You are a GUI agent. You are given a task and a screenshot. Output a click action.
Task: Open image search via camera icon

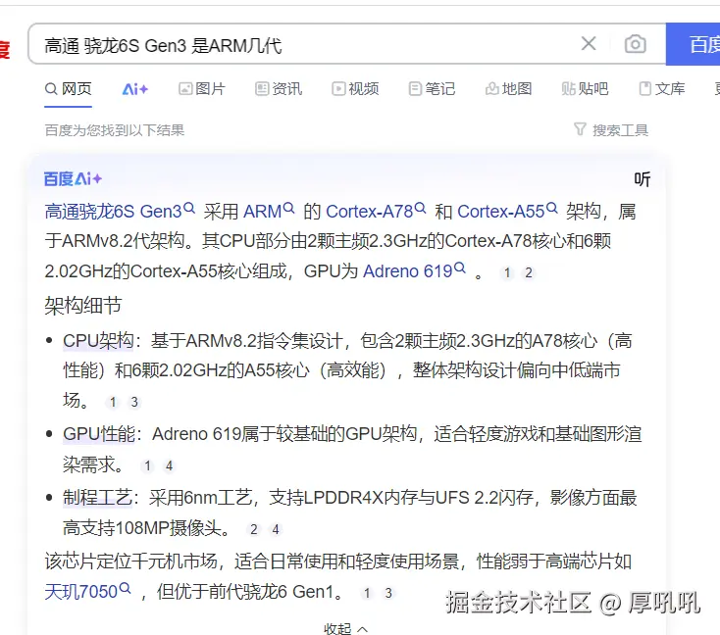point(635,44)
